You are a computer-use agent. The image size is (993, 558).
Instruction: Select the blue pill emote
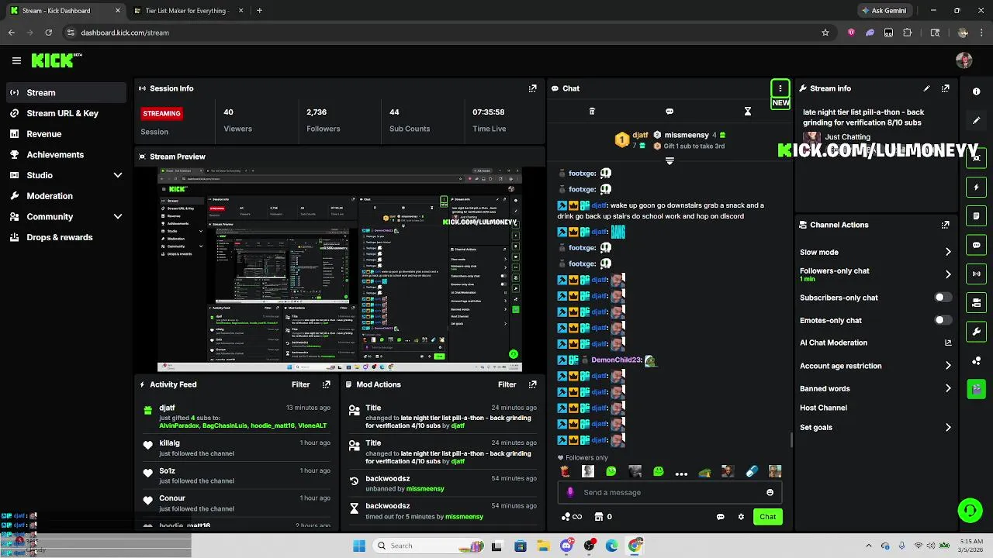click(x=751, y=471)
